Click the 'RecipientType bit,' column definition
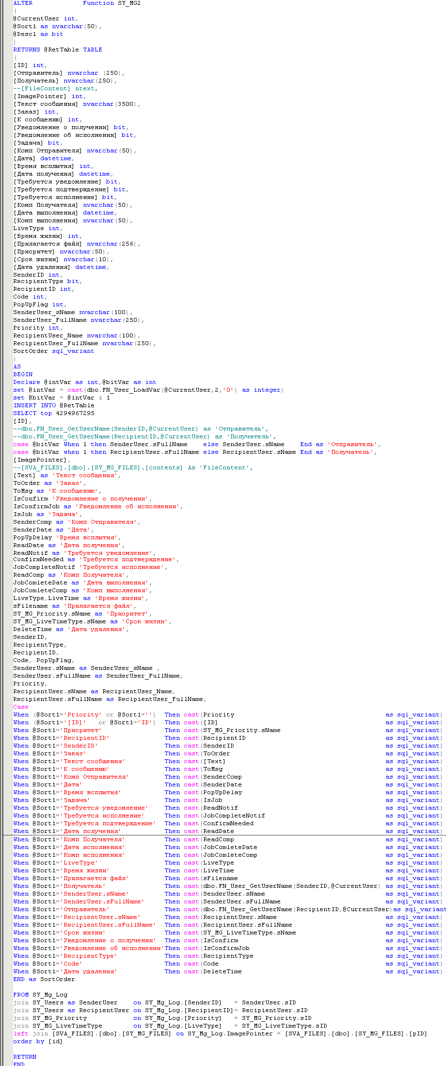Screen dimensions: 446x1066 [x=48, y=281]
